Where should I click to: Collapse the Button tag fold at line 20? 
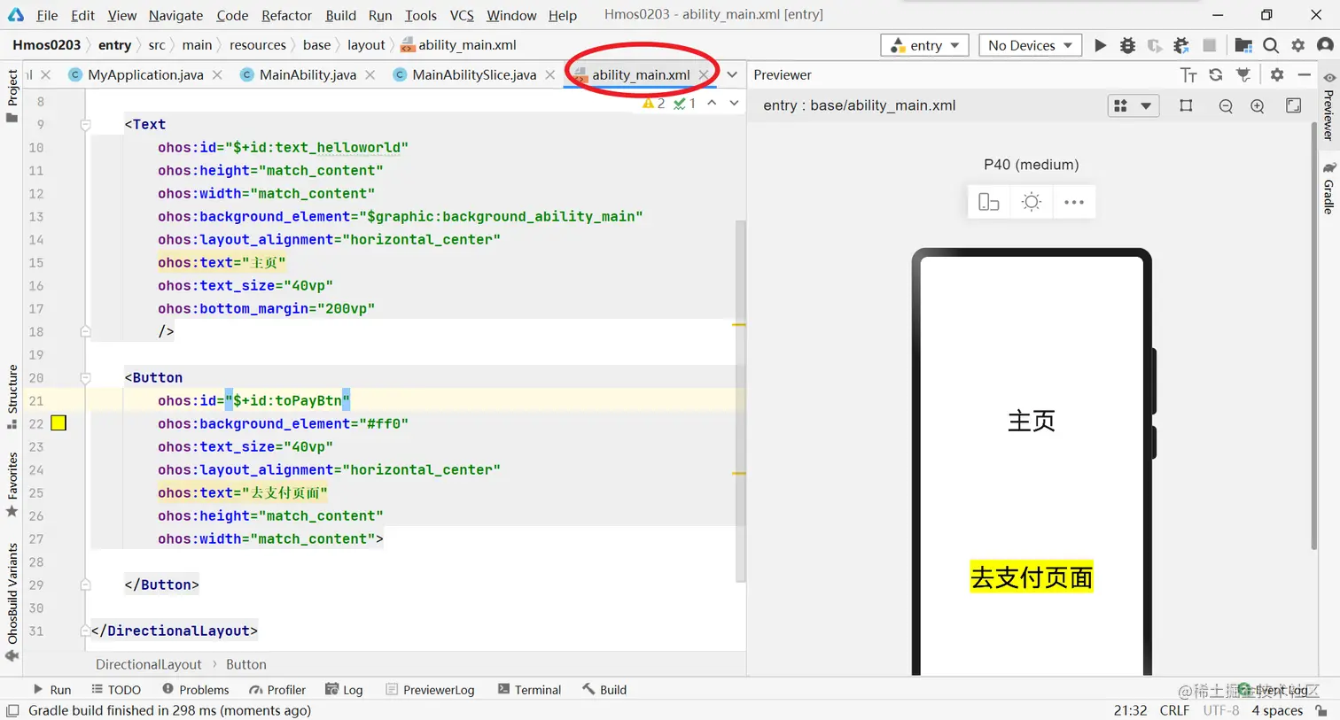(85, 378)
